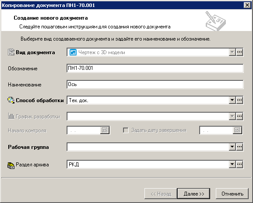Enable Задать дату завершения checkbox
The height and width of the screenshot is (203, 253).
(x=126, y=130)
